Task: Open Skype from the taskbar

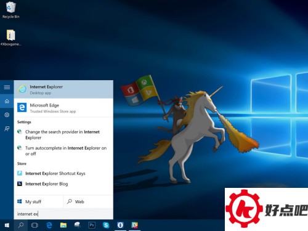Action: 106,225
